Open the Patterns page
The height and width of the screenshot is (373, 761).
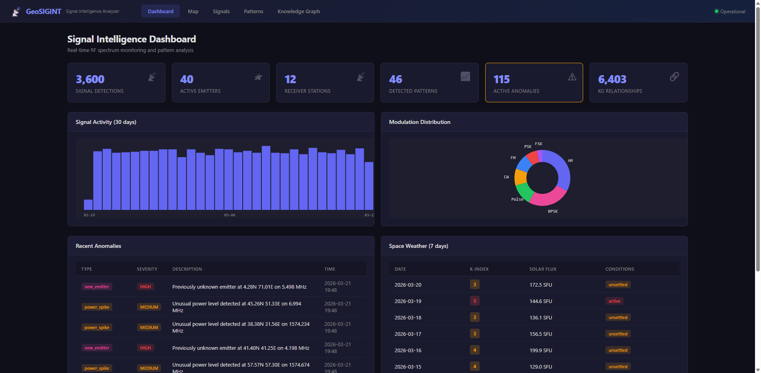point(253,11)
